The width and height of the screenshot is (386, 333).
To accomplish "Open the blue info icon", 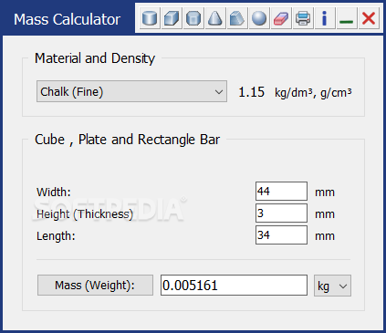I will (x=325, y=18).
